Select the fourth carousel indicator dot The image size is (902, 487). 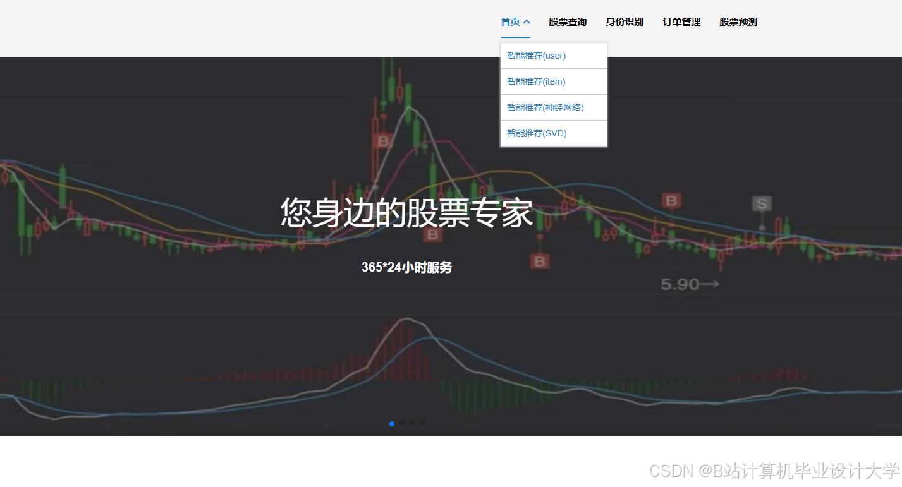422,424
